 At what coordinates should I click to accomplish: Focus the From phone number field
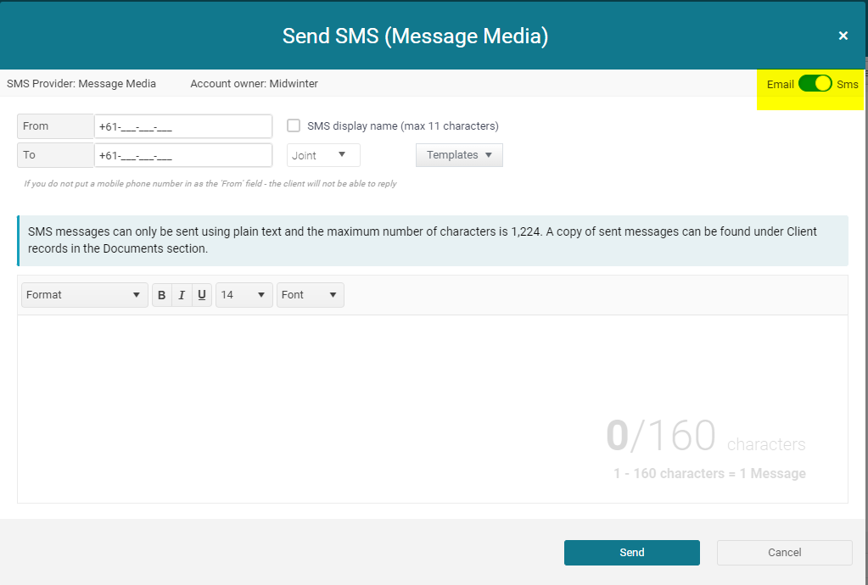[x=183, y=126]
